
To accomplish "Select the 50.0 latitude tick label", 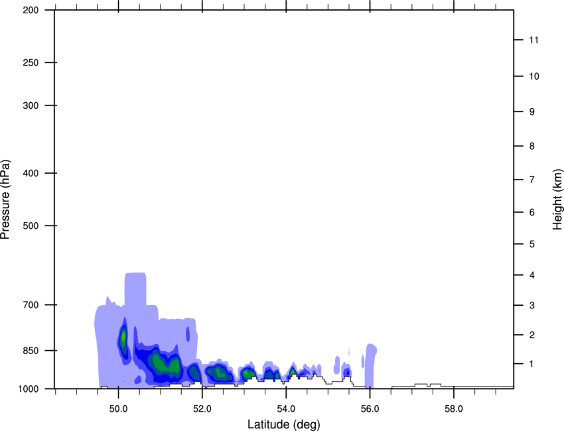I will pos(118,407).
